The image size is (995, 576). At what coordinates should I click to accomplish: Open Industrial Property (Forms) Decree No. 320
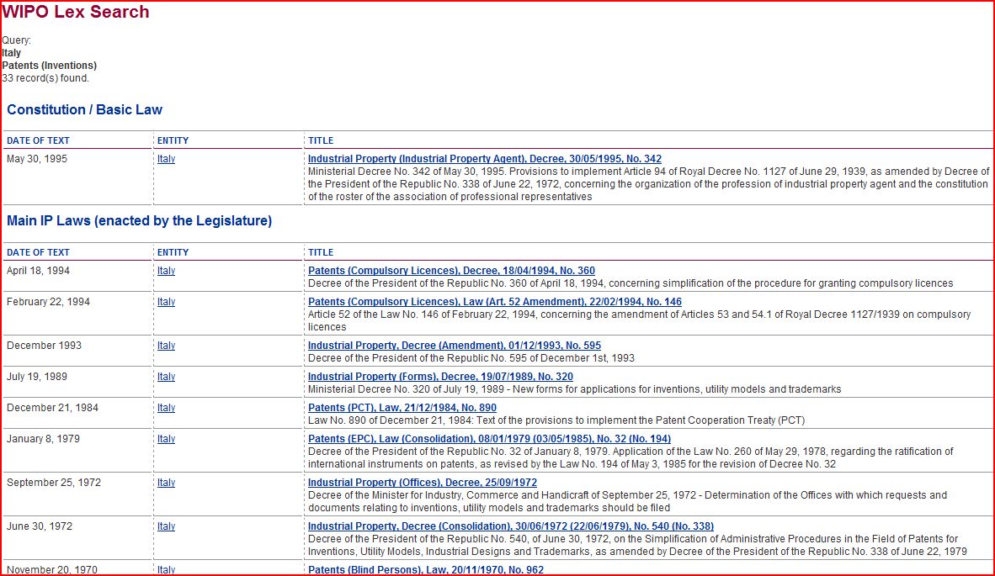coord(440,377)
